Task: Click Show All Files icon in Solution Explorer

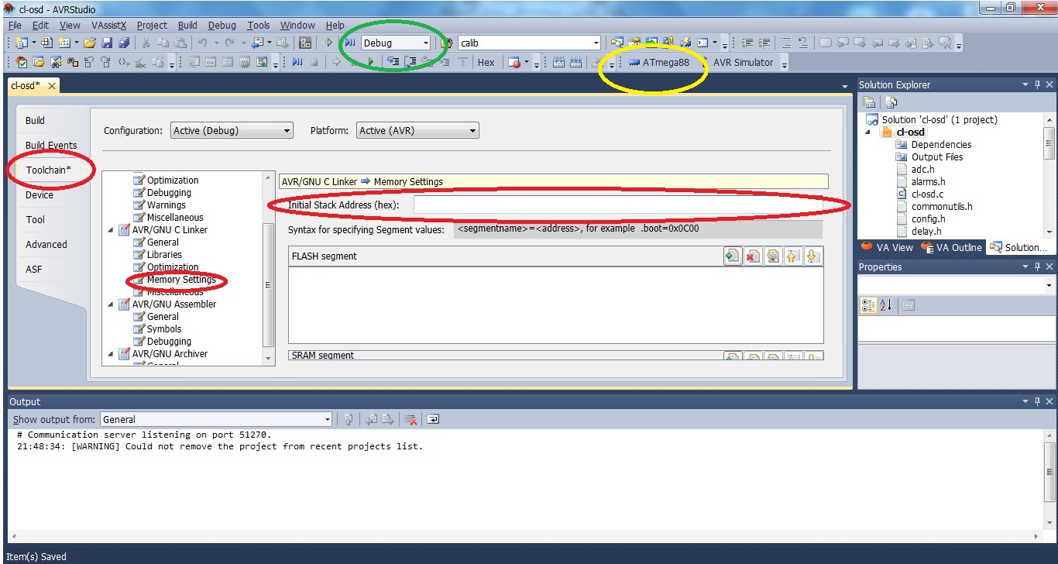Action: [x=891, y=101]
